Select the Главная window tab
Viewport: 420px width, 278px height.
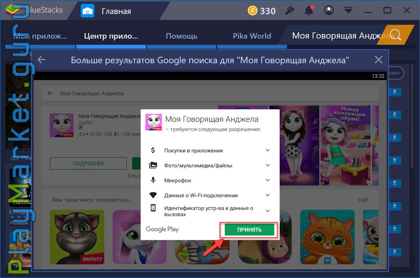(116, 11)
